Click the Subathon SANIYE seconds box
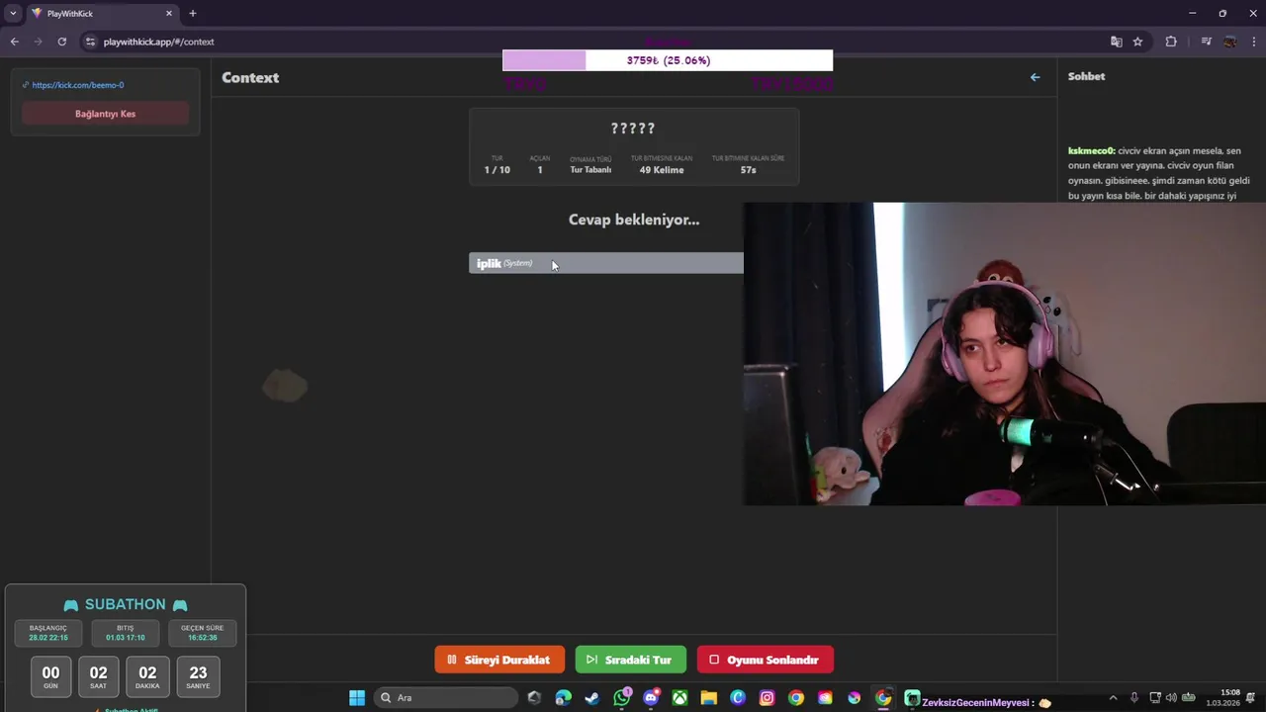1266x712 pixels. click(198, 676)
